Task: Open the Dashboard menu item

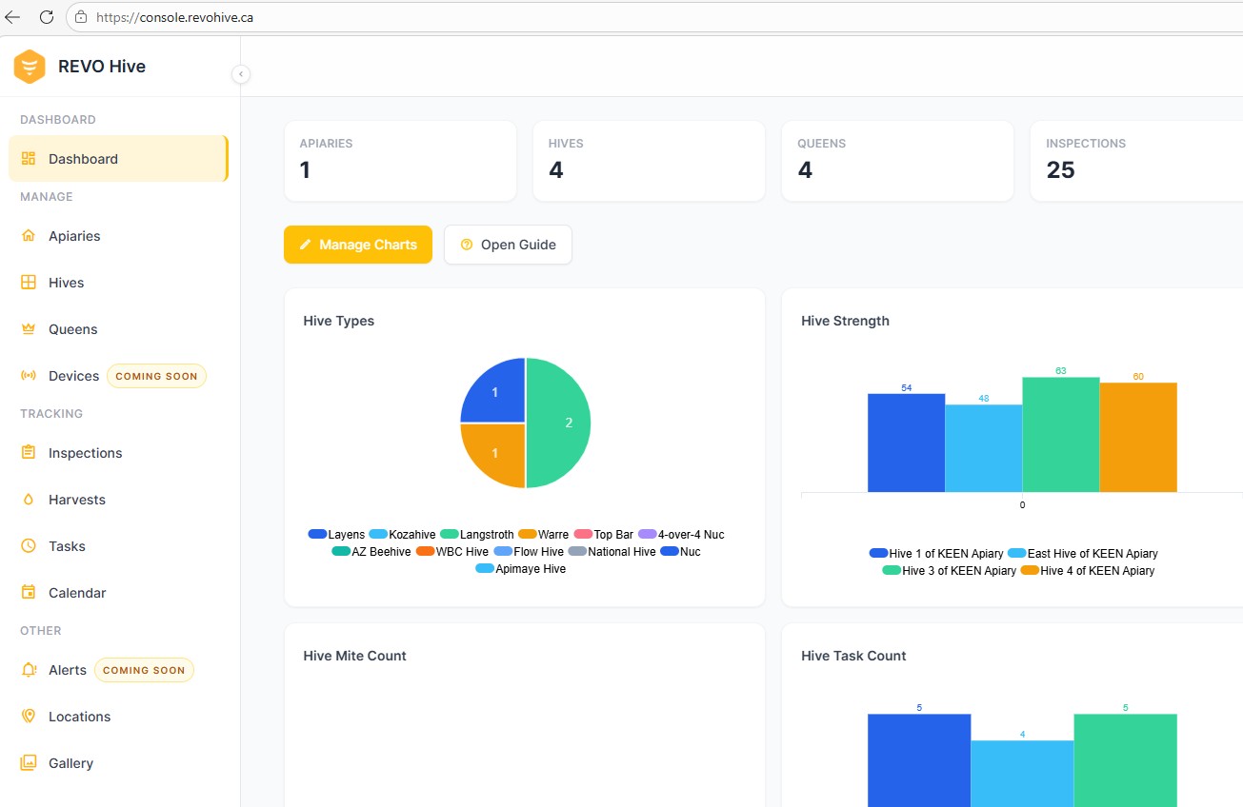Action: (x=118, y=159)
